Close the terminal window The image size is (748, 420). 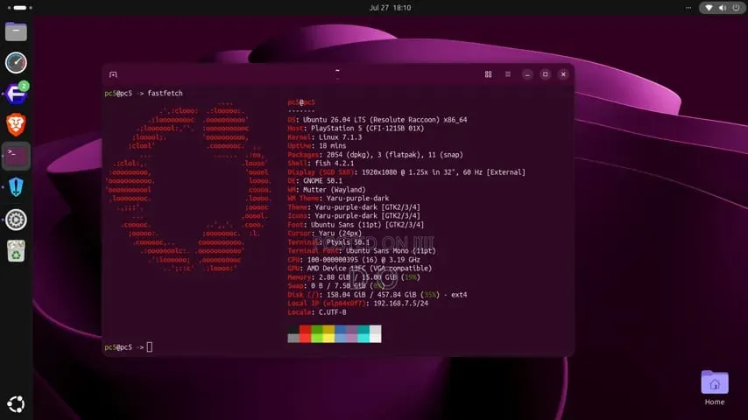(563, 74)
